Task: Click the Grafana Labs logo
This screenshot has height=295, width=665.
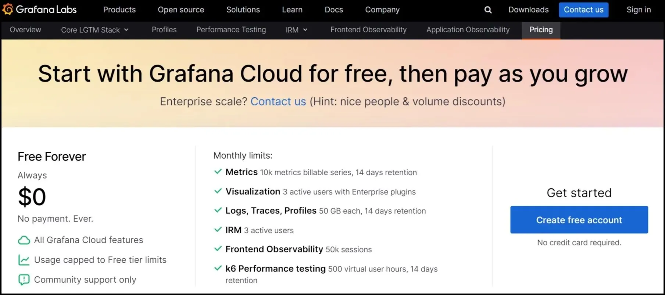Action: (40, 10)
